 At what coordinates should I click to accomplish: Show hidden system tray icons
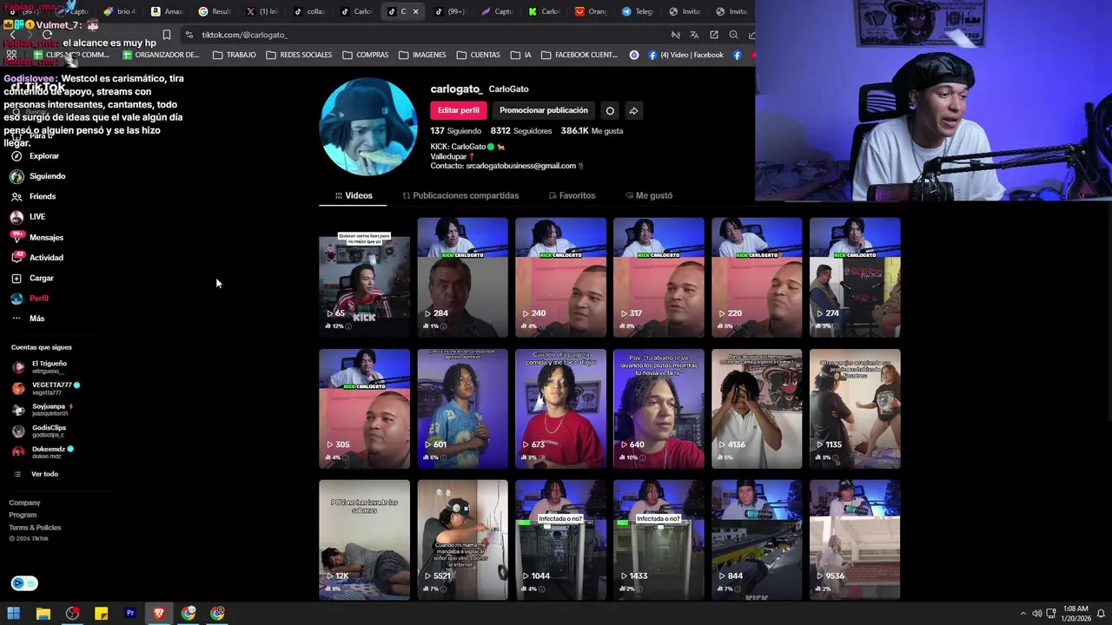pyautogui.click(x=1022, y=614)
